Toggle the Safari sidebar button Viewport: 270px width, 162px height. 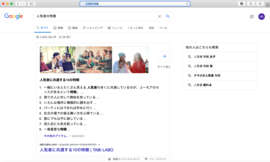pos(31,4)
